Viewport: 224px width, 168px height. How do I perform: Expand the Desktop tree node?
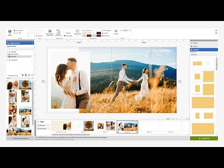[7, 52]
